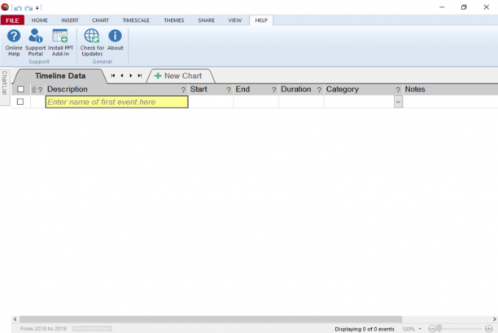Jump to first chart tab arrow
Screen dimensions: 498x333
[113, 76]
